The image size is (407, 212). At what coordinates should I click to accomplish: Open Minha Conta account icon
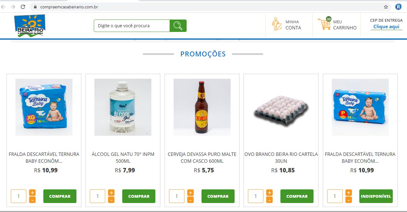coord(277,24)
